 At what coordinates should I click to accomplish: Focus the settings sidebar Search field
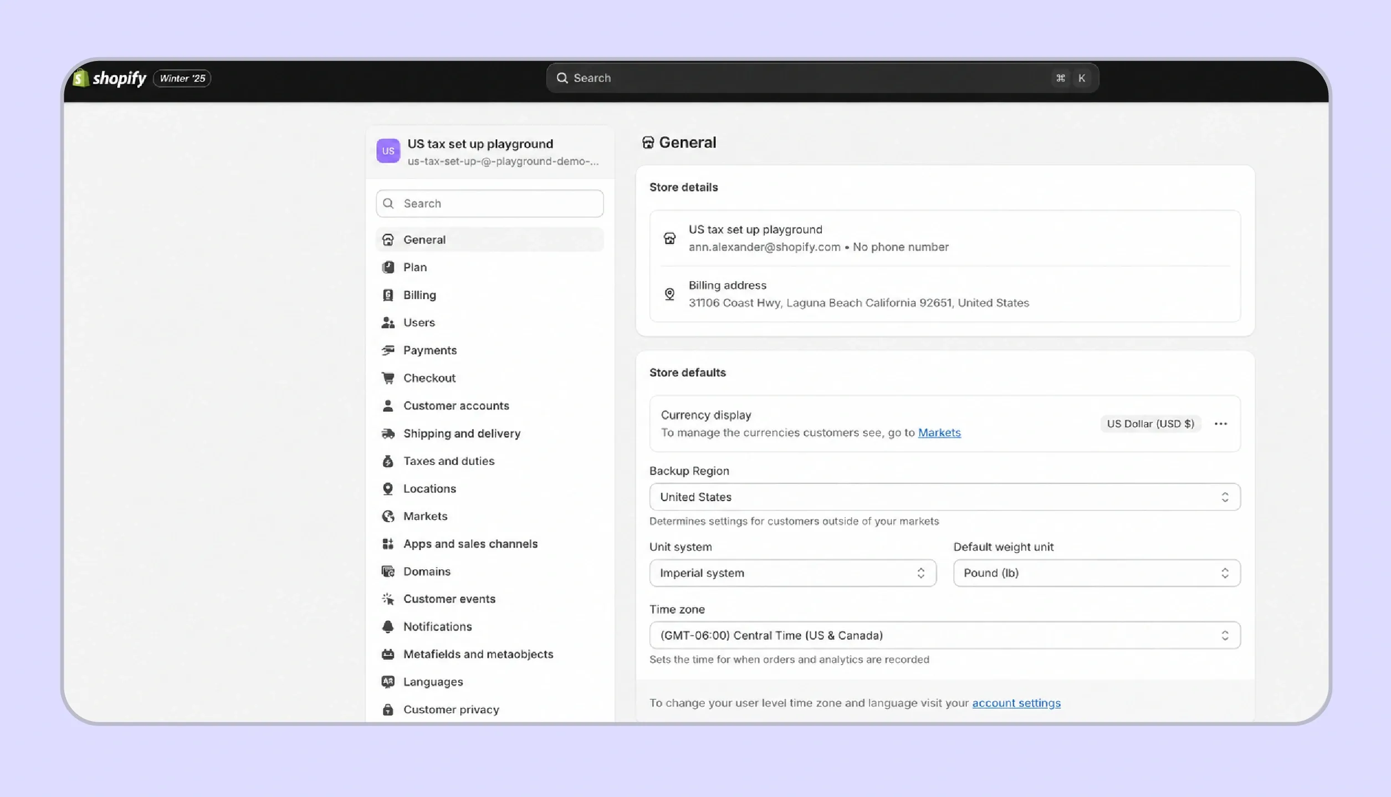489,203
